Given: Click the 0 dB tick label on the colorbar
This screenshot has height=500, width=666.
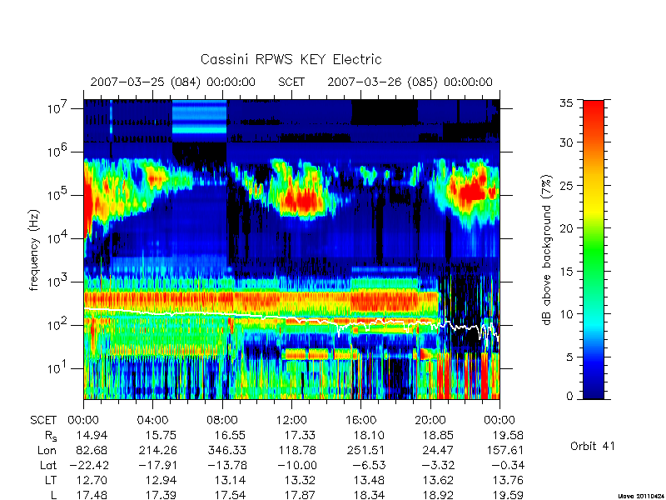Looking at the screenshot, I should [x=570, y=397].
